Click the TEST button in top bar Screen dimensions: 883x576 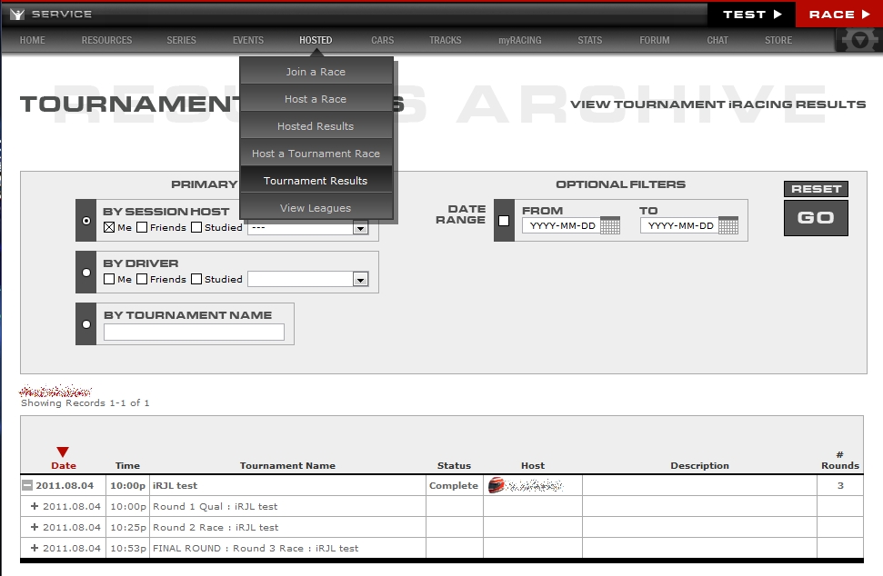(x=752, y=14)
